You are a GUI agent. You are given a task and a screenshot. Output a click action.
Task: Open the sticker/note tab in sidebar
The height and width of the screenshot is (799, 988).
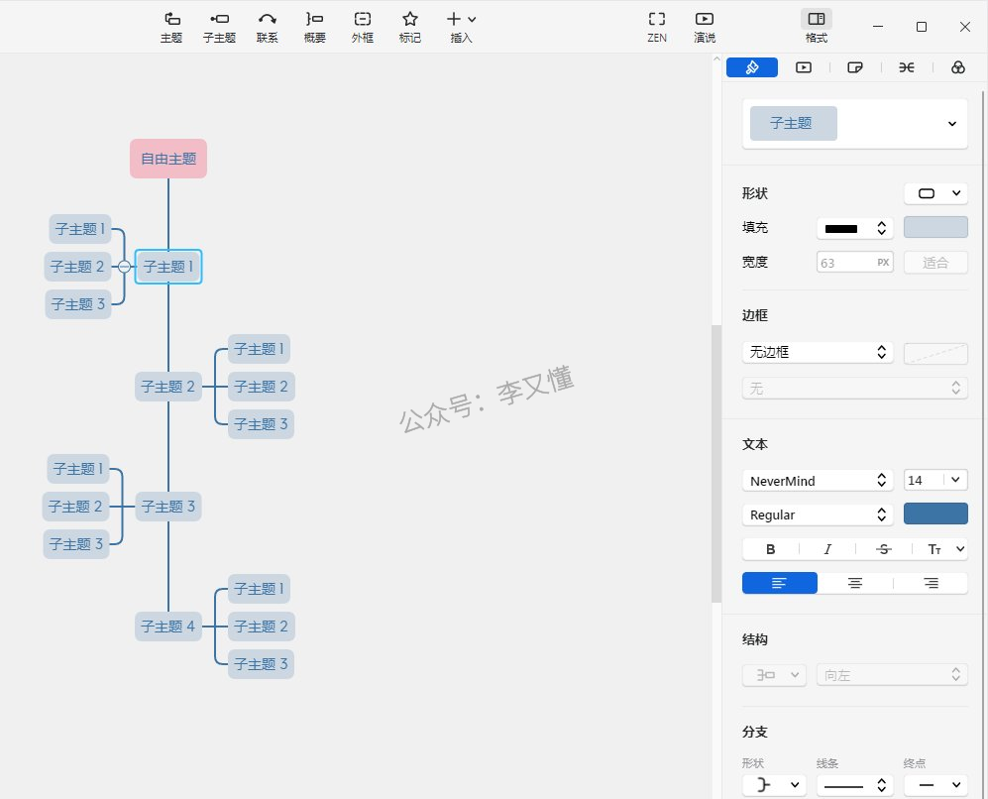[855, 67]
